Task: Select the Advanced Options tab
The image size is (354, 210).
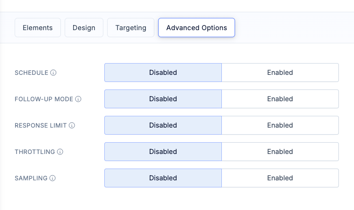Action: [196, 28]
